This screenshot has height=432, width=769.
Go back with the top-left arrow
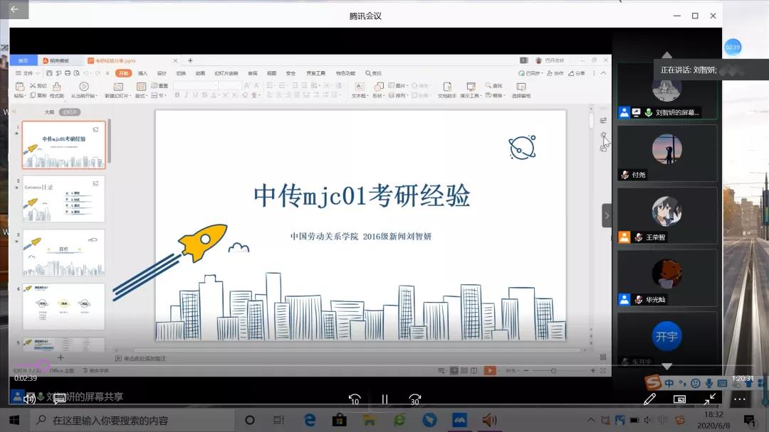[x=14, y=9]
